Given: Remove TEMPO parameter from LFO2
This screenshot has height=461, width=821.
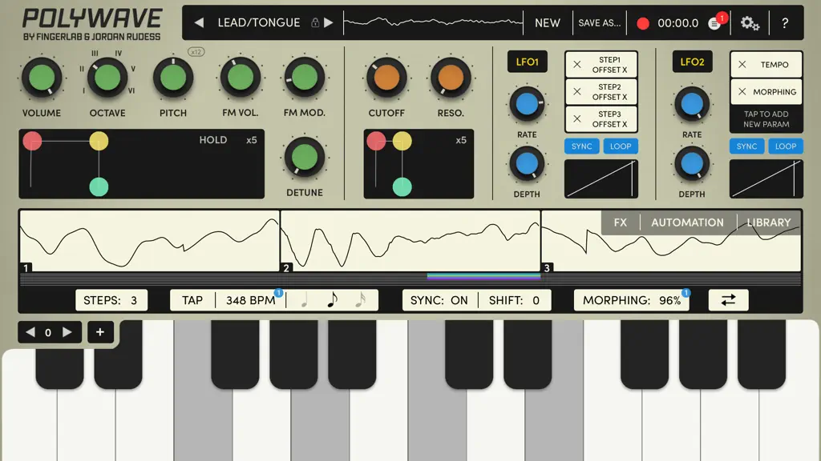Looking at the screenshot, I should [x=742, y=64].
